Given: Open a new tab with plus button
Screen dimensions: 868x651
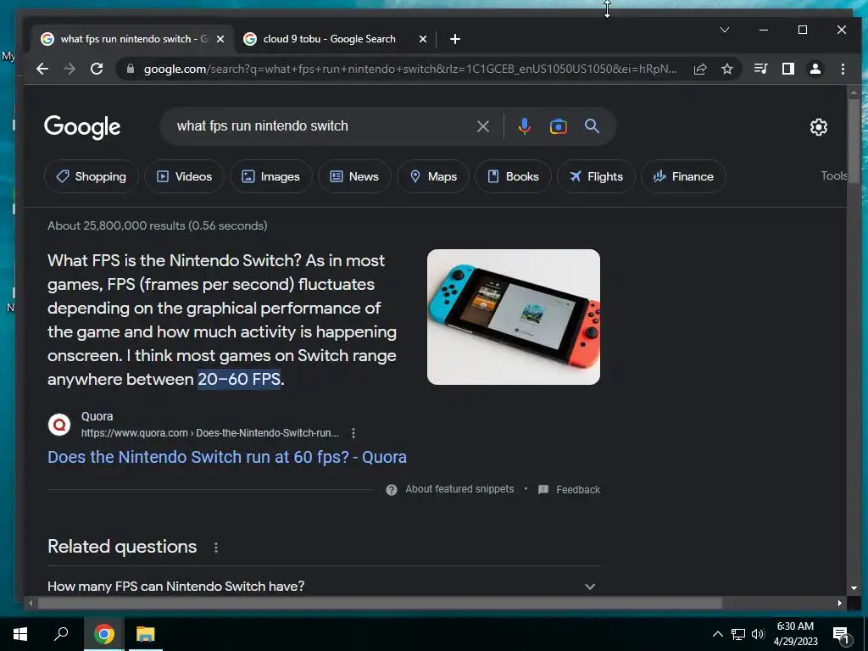Looking at the screenshot, I should (x=455, y=39).
